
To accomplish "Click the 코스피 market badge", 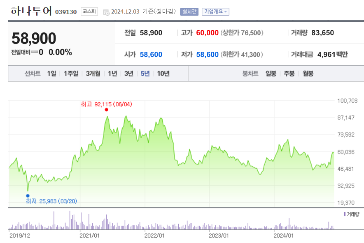I will point(89,11).
